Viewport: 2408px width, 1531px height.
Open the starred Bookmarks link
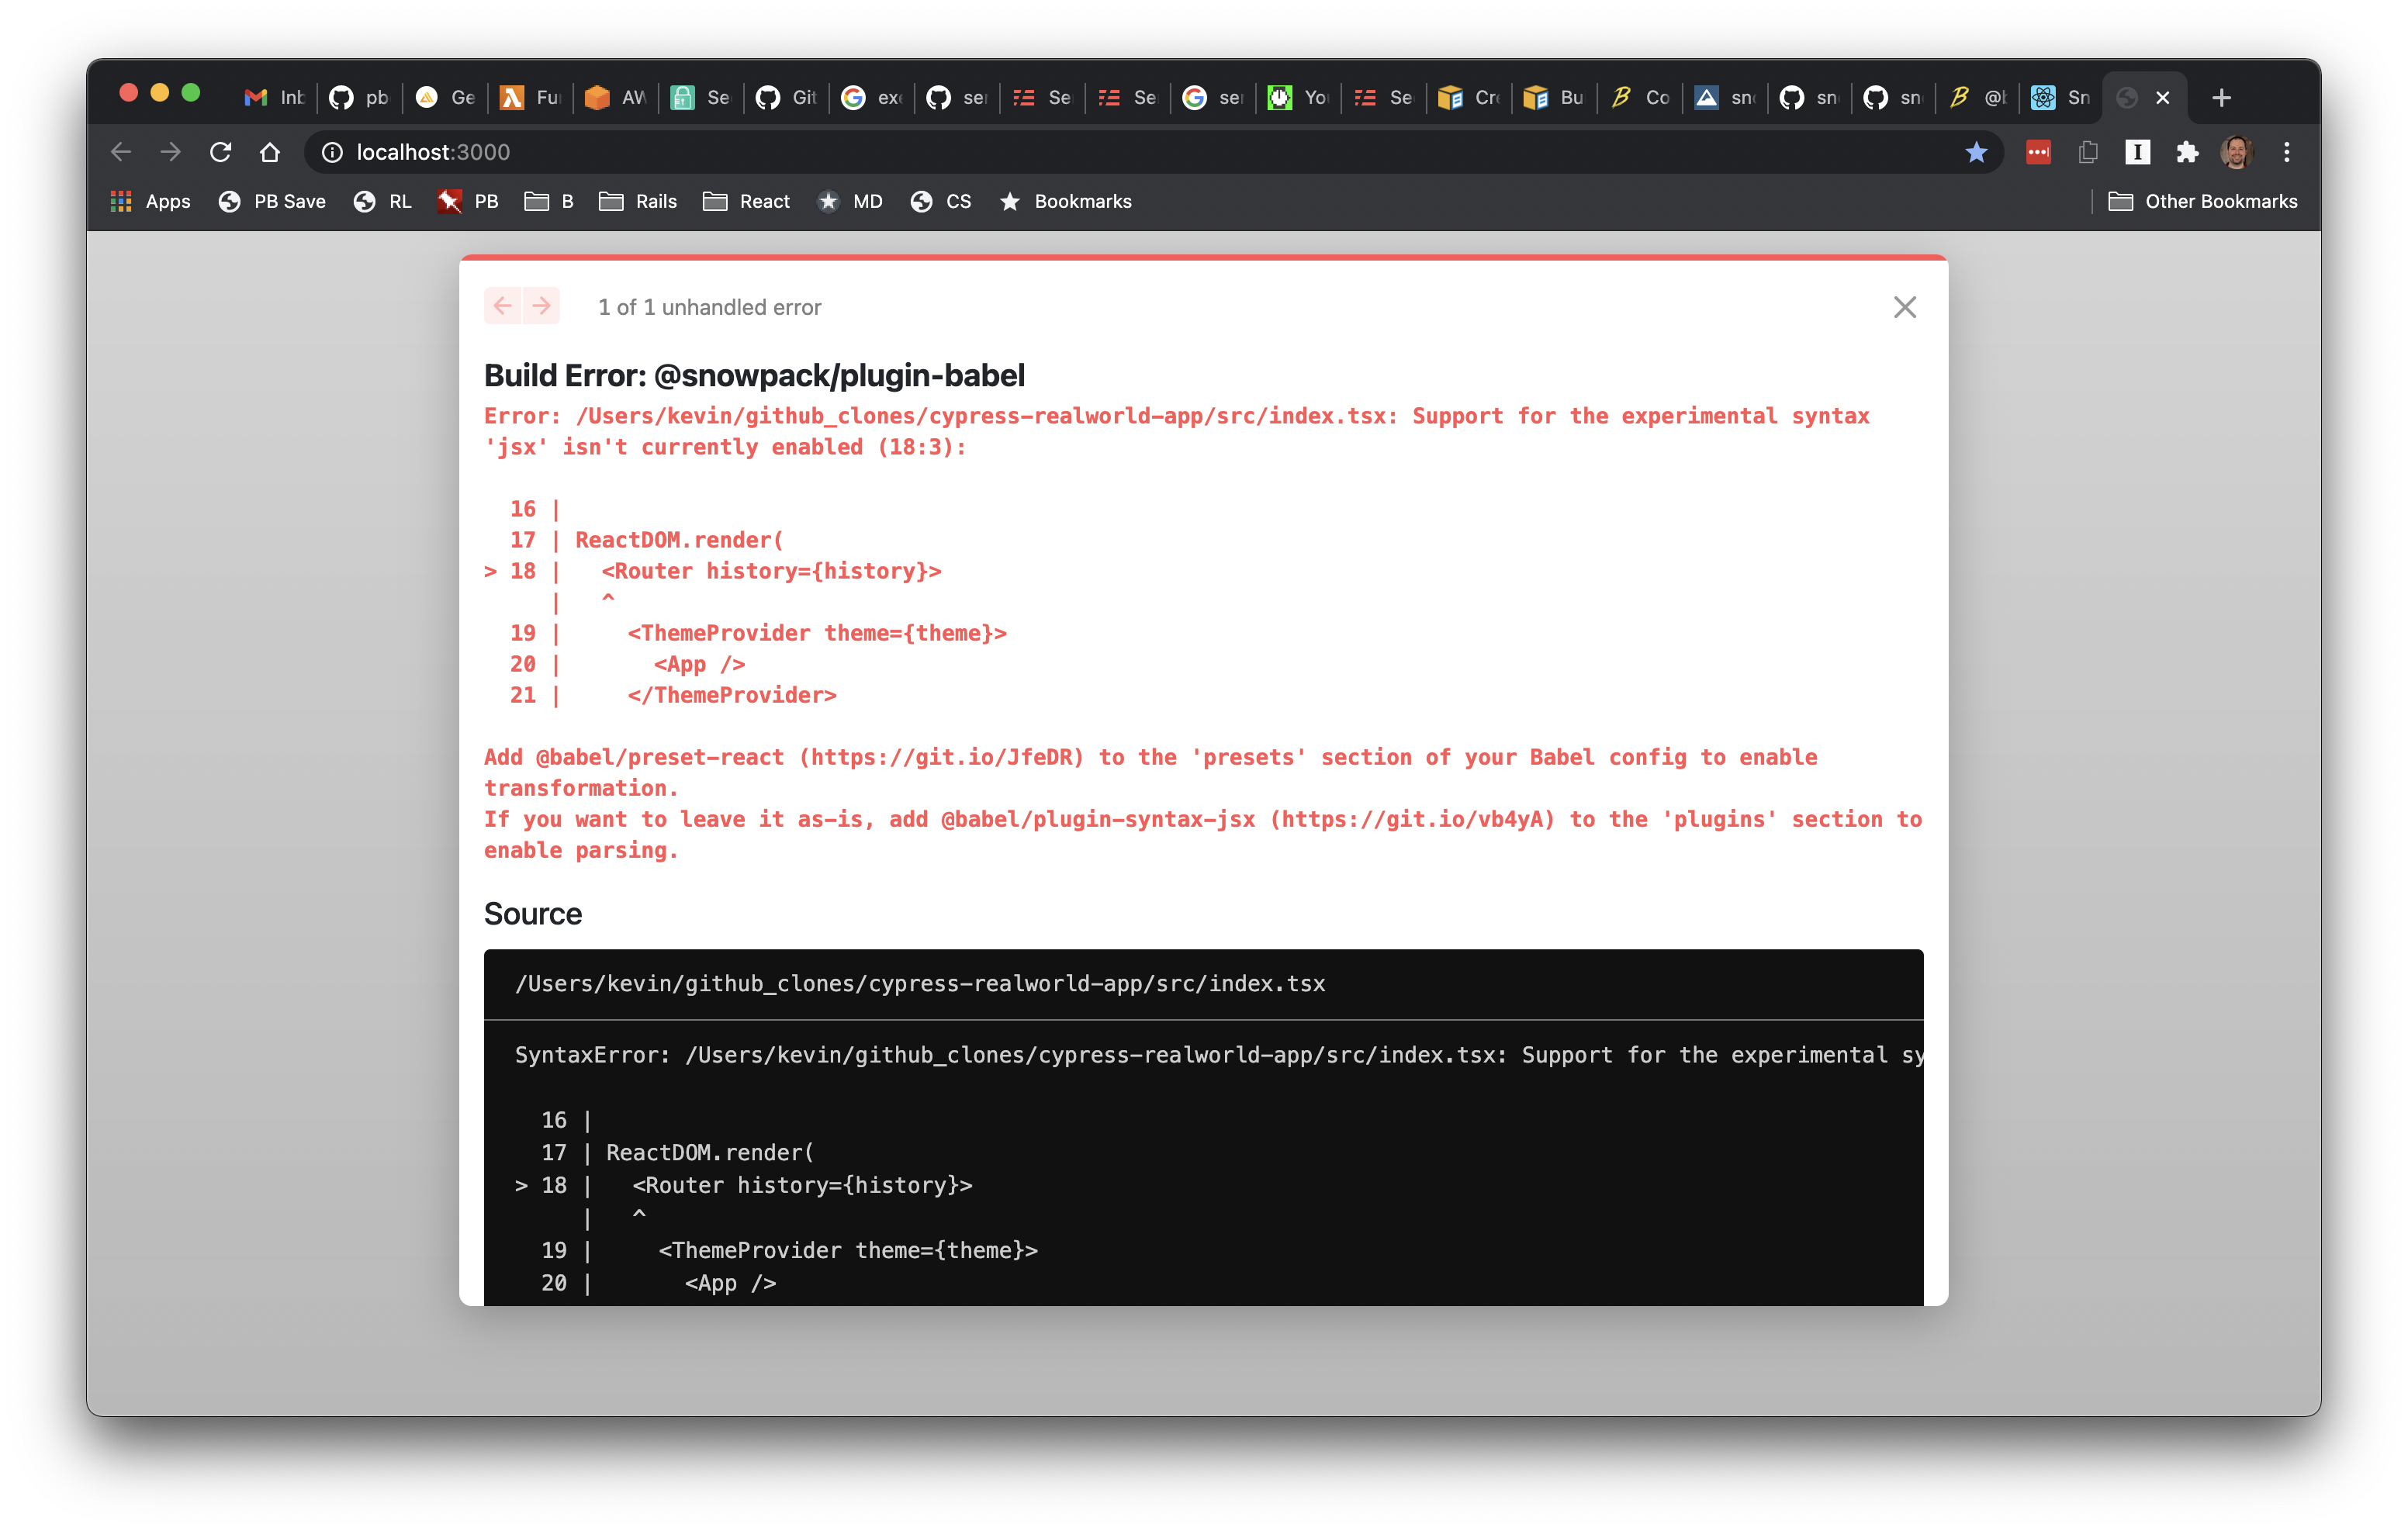pyautogui.click(x=1066, y=202)
